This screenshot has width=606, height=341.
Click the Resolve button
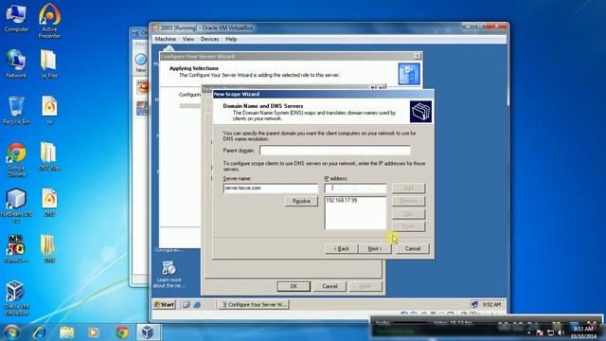[x=301, y=201]
